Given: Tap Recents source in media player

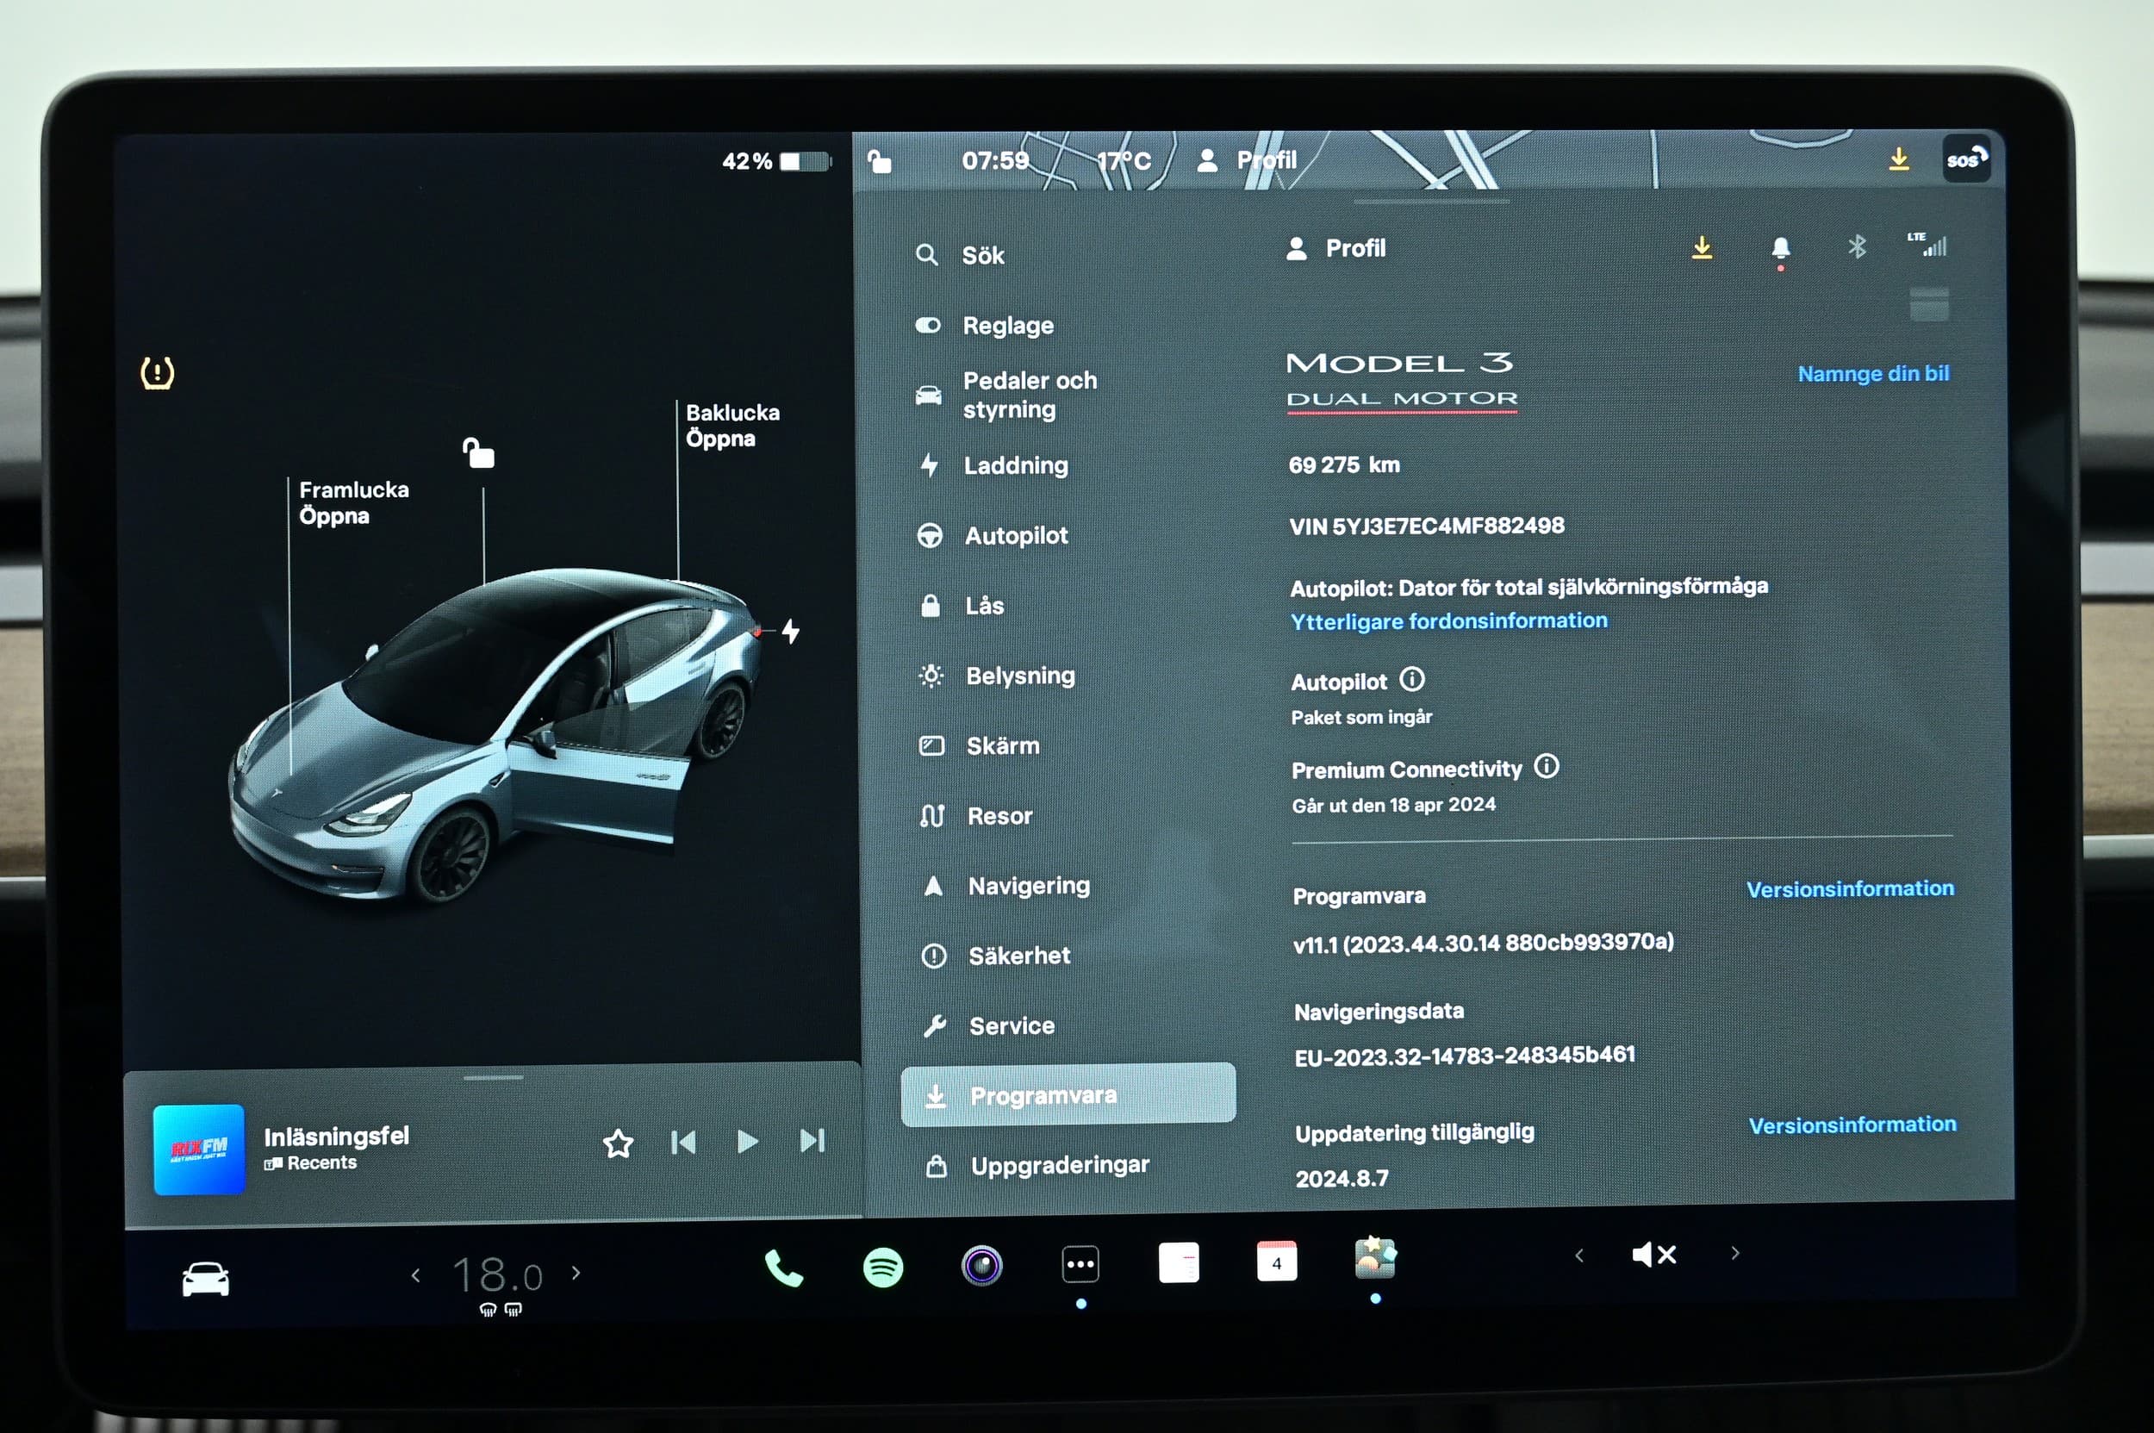Looking at the screenshot, I should tap(311, 1163).
